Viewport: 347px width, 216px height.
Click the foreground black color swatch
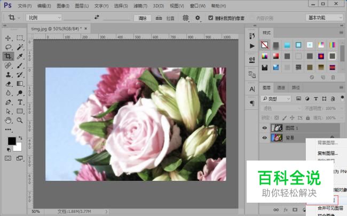click(11, 140)
